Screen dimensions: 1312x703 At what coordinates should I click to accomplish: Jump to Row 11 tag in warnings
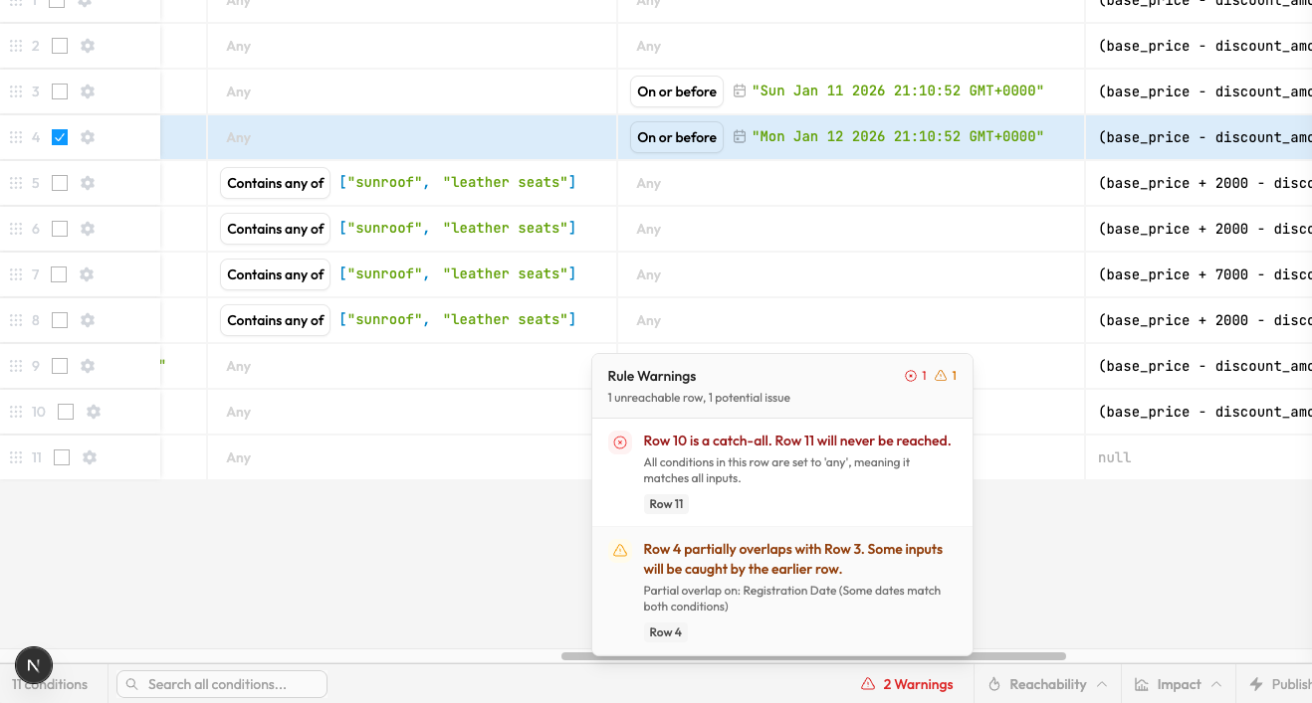pos(666,504)
